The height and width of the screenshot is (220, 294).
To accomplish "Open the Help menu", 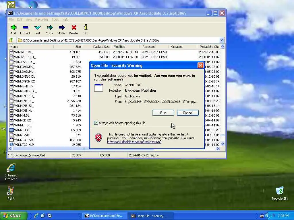I will [65, 19].
